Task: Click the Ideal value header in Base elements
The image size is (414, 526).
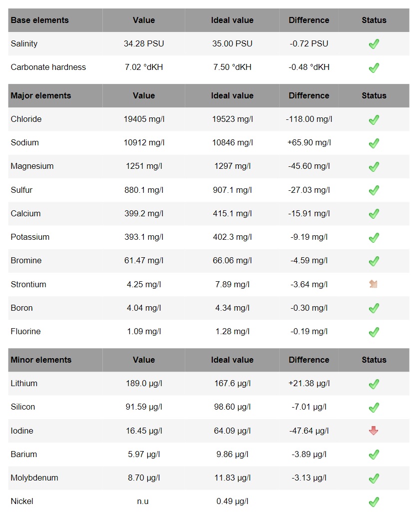Action: pos(232,20)
